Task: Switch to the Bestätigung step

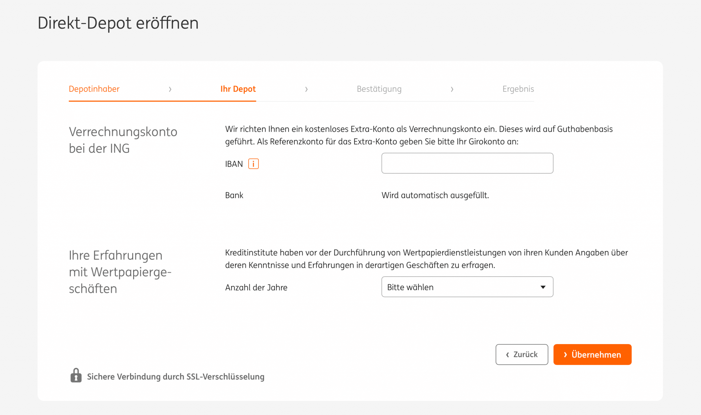Action: [x=379, y=89]
